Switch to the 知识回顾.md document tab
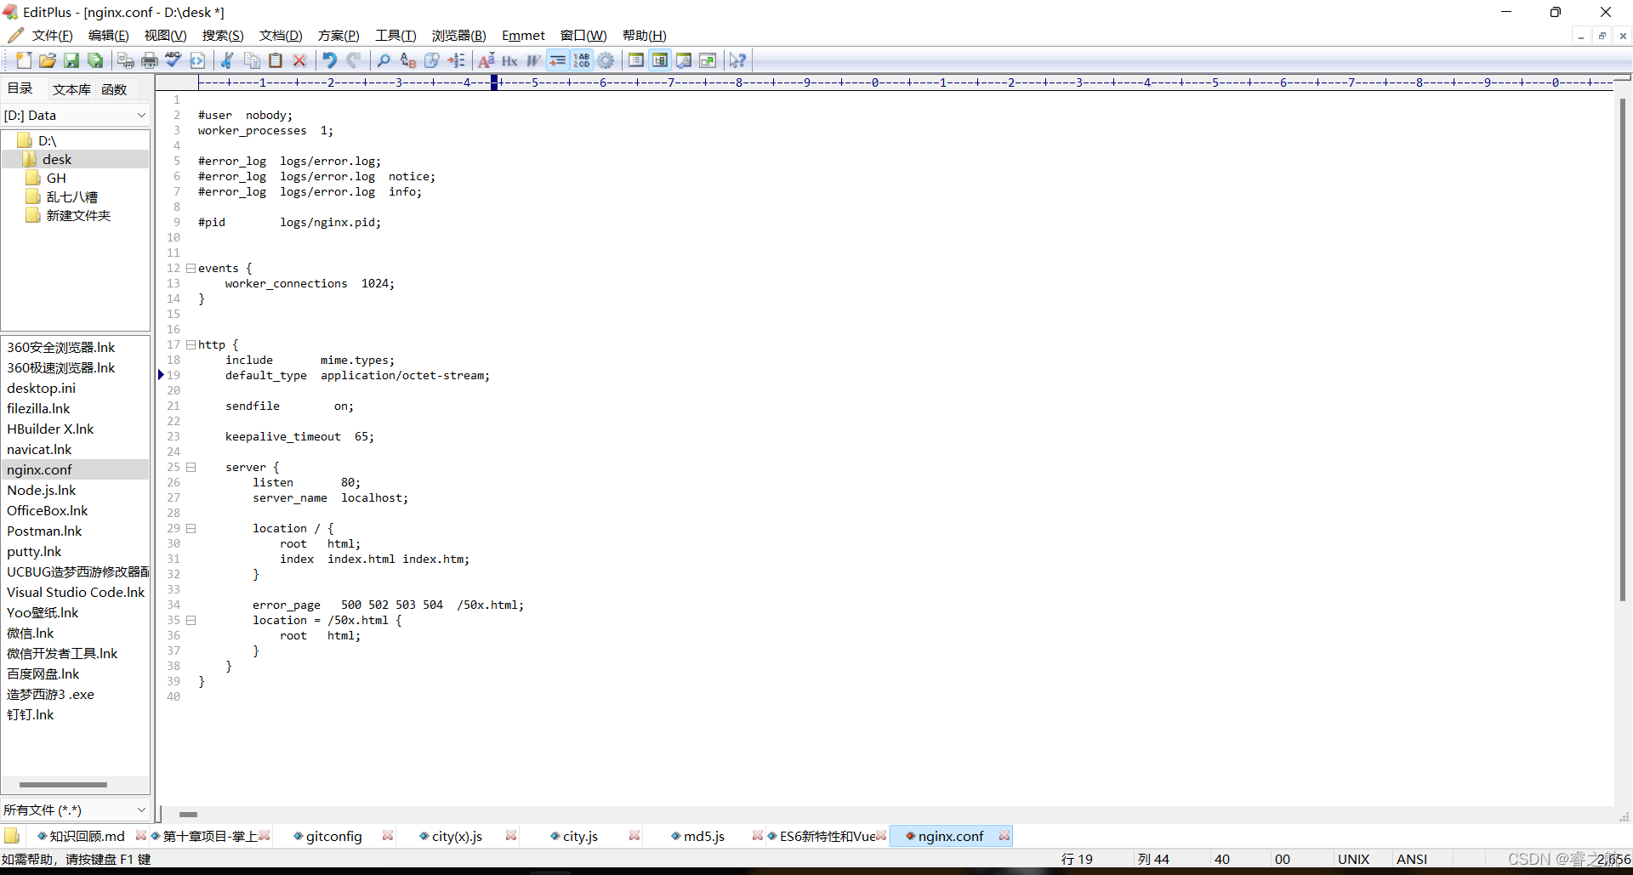This screenshot has height=875, width=1633. [87, 837]
